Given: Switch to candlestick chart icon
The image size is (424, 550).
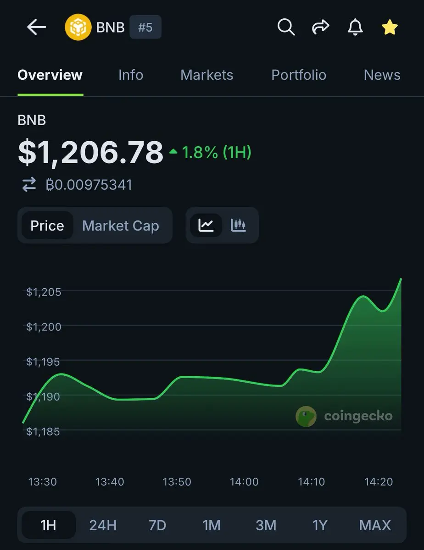Looking at the screenshot, I should 238,225.
